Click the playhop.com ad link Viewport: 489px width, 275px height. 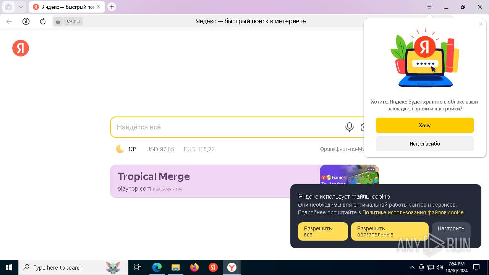point(134,188)
